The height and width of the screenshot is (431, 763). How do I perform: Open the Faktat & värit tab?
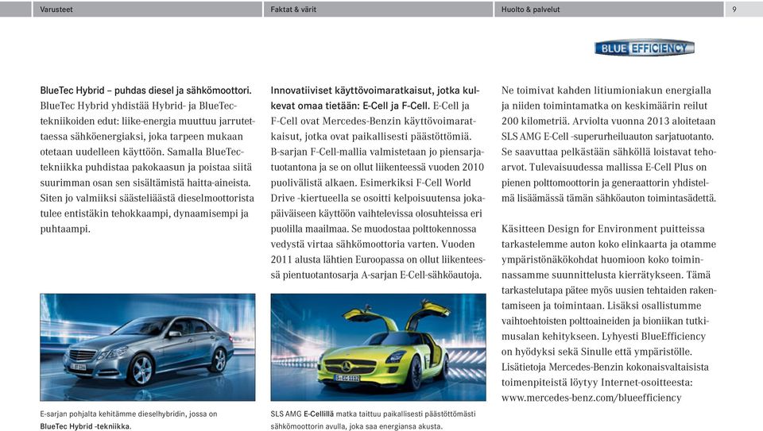click(378, 10)
